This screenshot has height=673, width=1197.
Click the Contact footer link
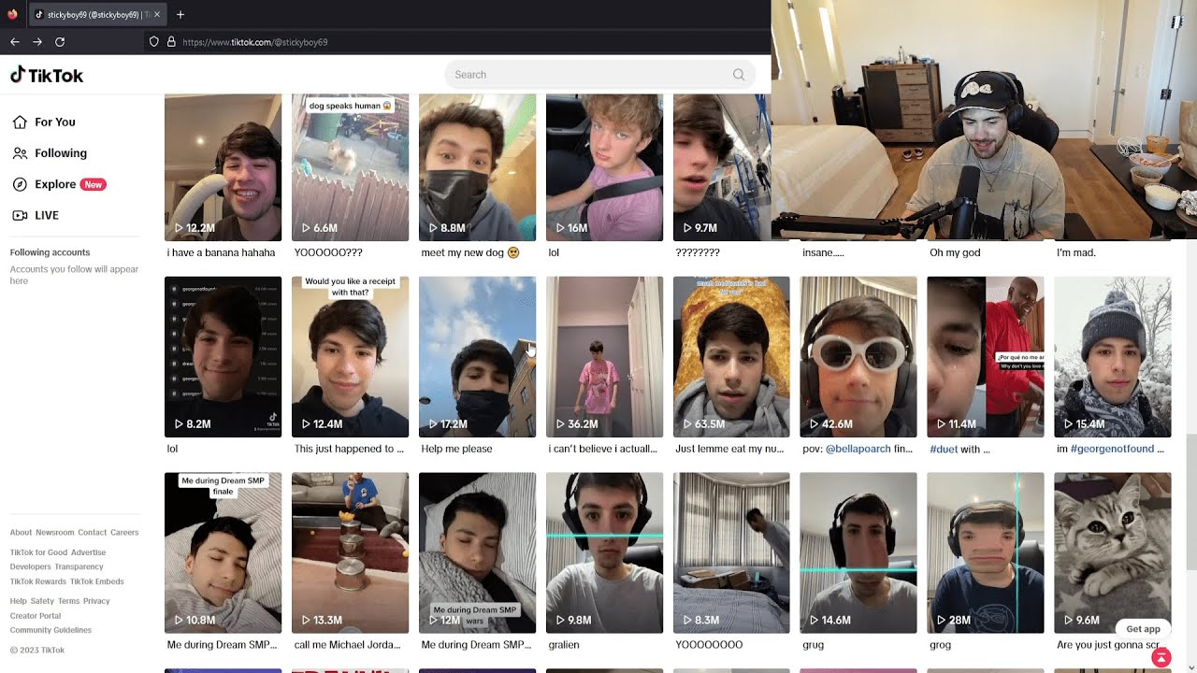pos(93,533)
